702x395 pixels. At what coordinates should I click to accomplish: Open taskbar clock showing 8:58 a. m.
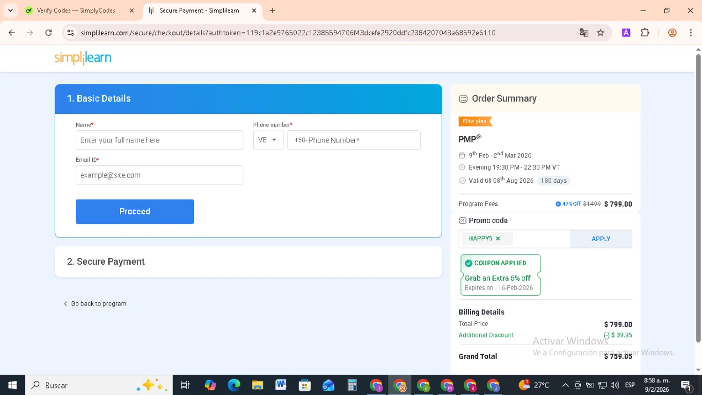point(657,385)
